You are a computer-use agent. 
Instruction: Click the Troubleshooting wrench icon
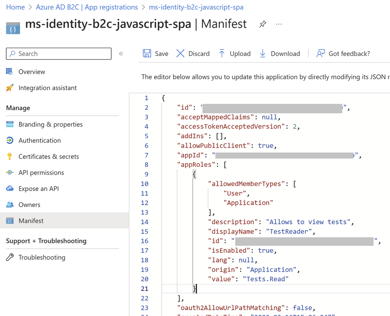[10, 257]
